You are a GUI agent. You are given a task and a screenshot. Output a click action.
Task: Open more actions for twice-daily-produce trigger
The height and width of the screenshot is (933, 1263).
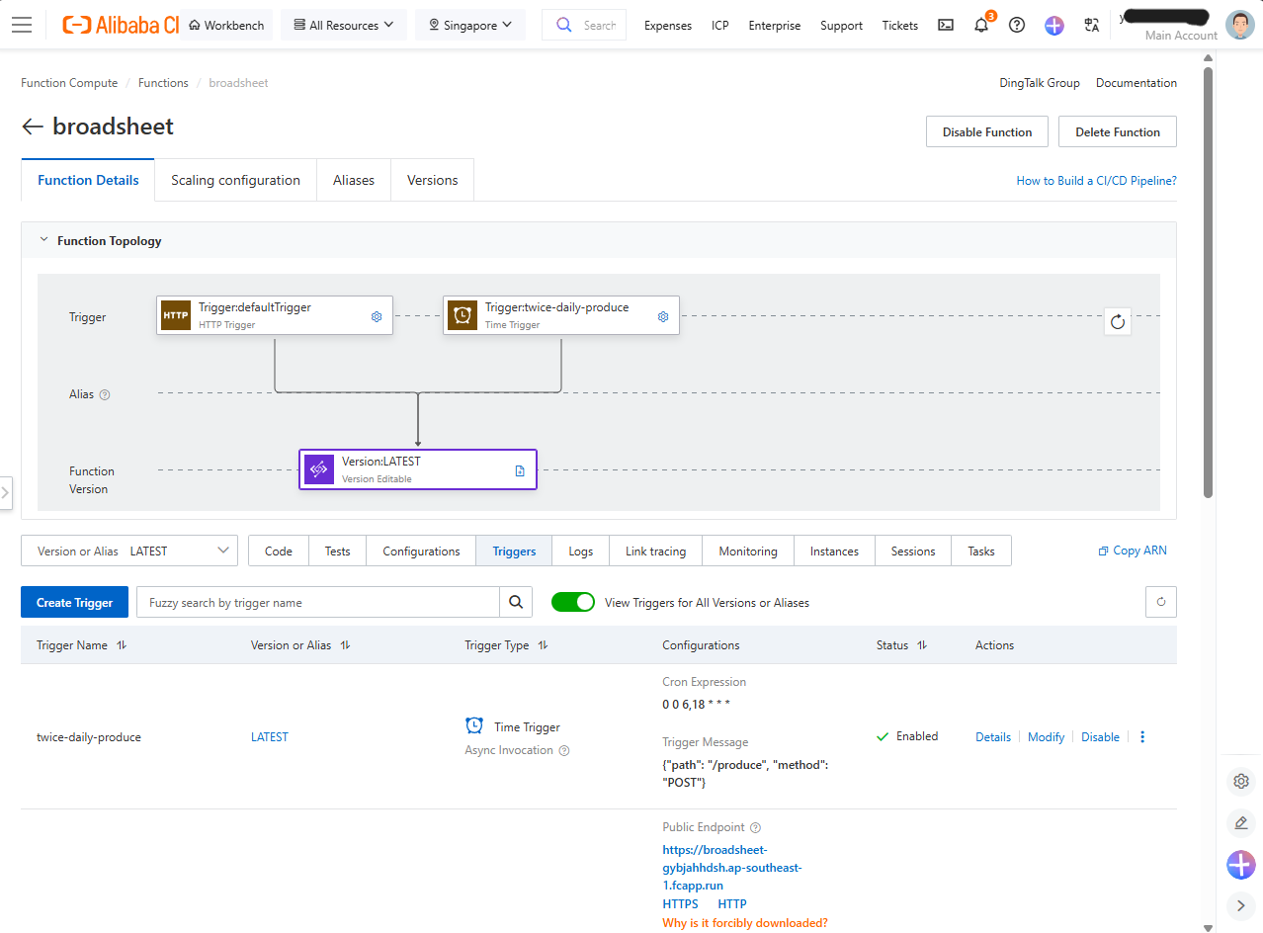point(1142,737)
